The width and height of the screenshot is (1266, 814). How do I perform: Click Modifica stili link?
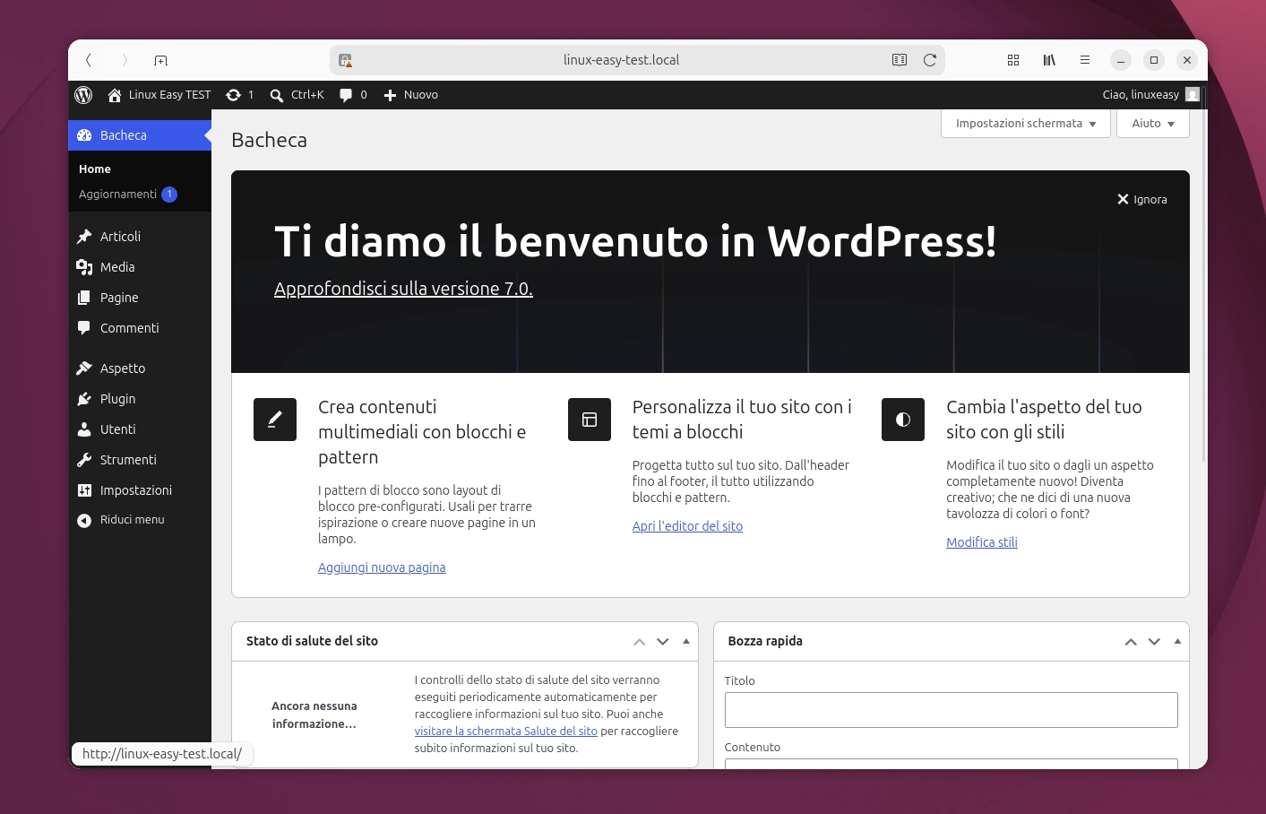(x=982, y=542)
